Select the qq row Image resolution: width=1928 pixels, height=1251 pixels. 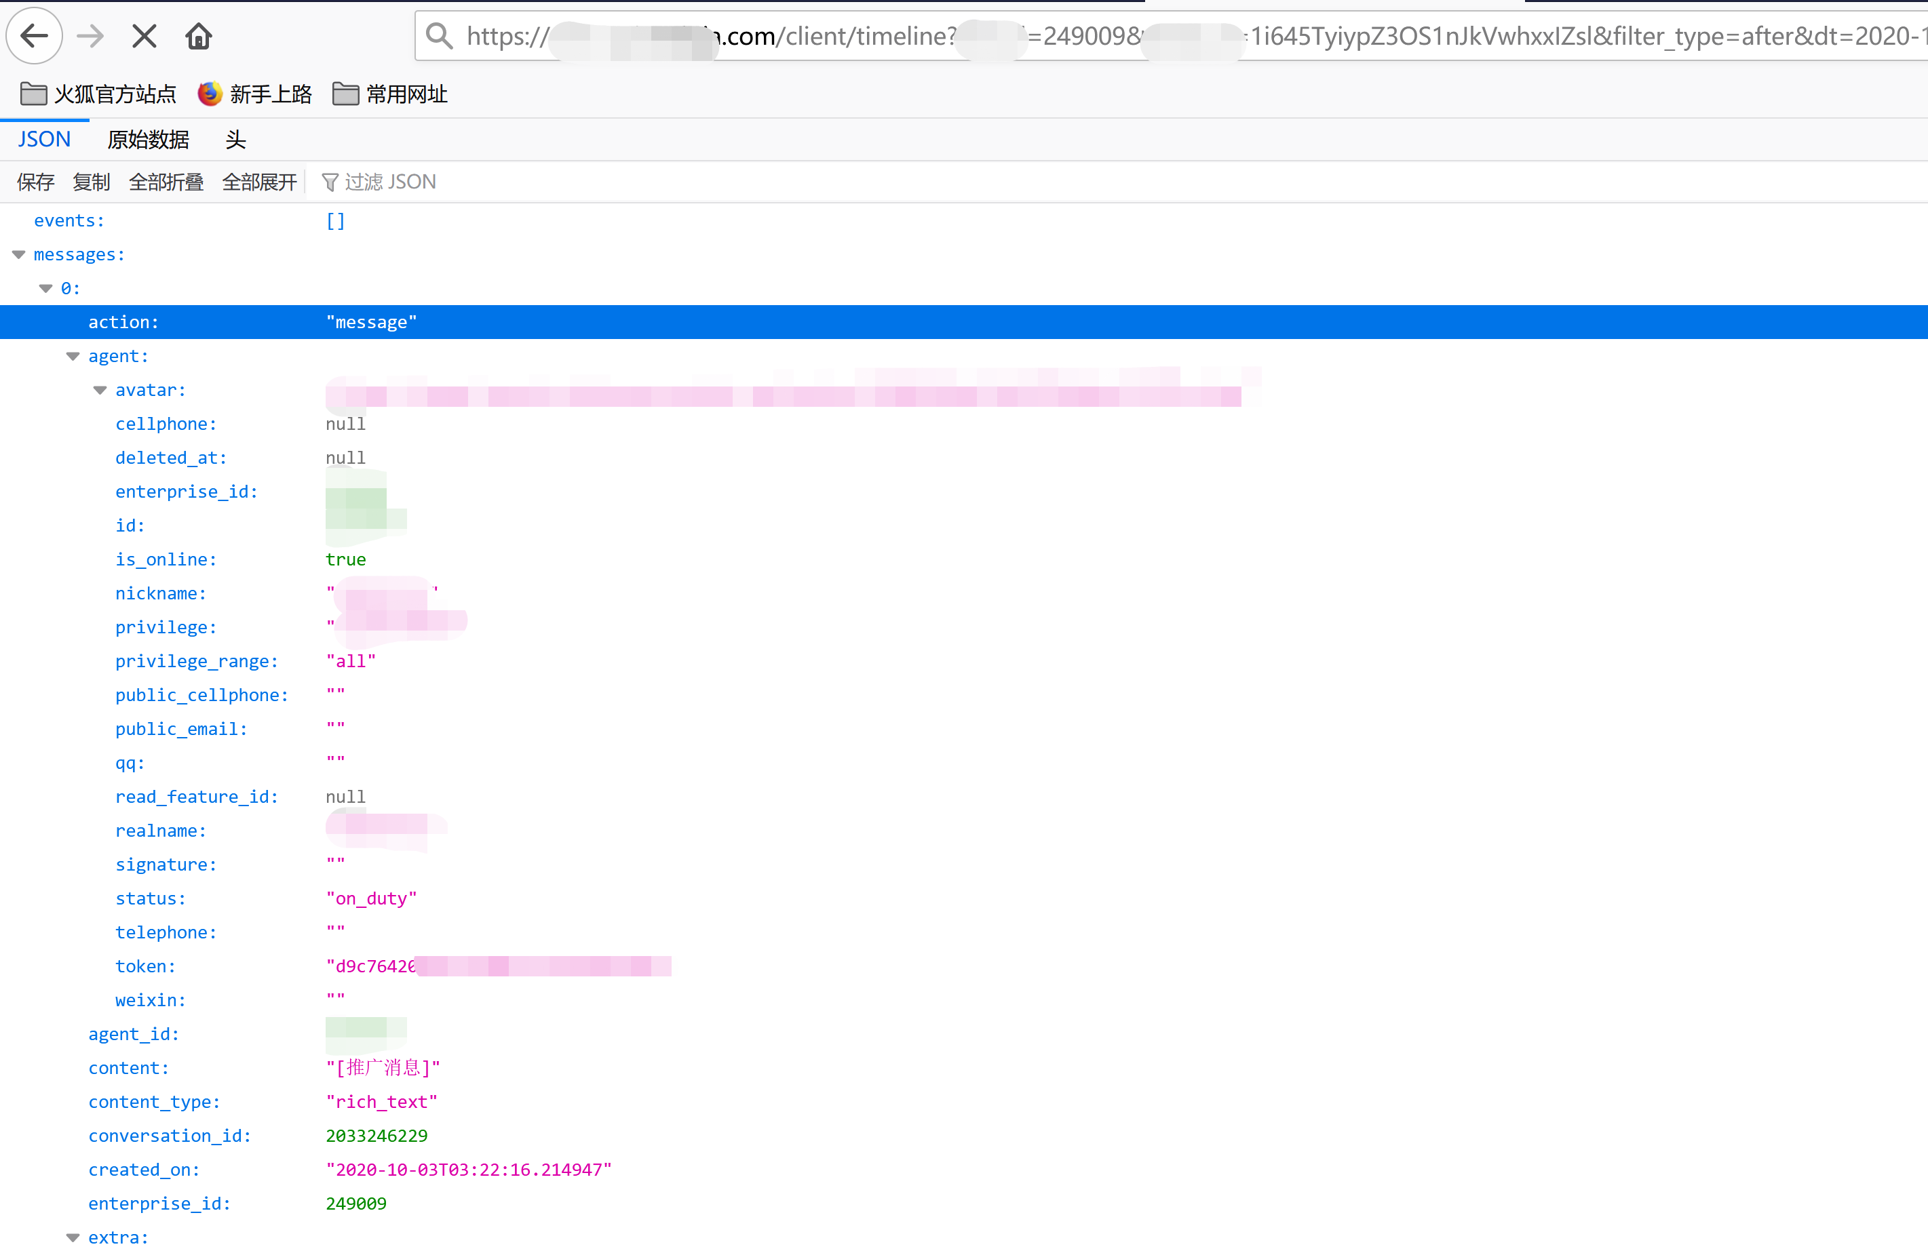click(x=964, y=763)
